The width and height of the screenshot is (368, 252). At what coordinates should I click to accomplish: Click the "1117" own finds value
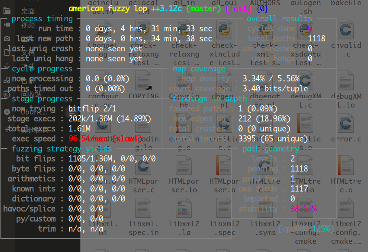click(299, 188)
